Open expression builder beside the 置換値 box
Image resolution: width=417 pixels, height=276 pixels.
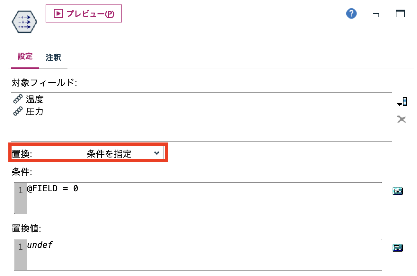coord(398,247)
